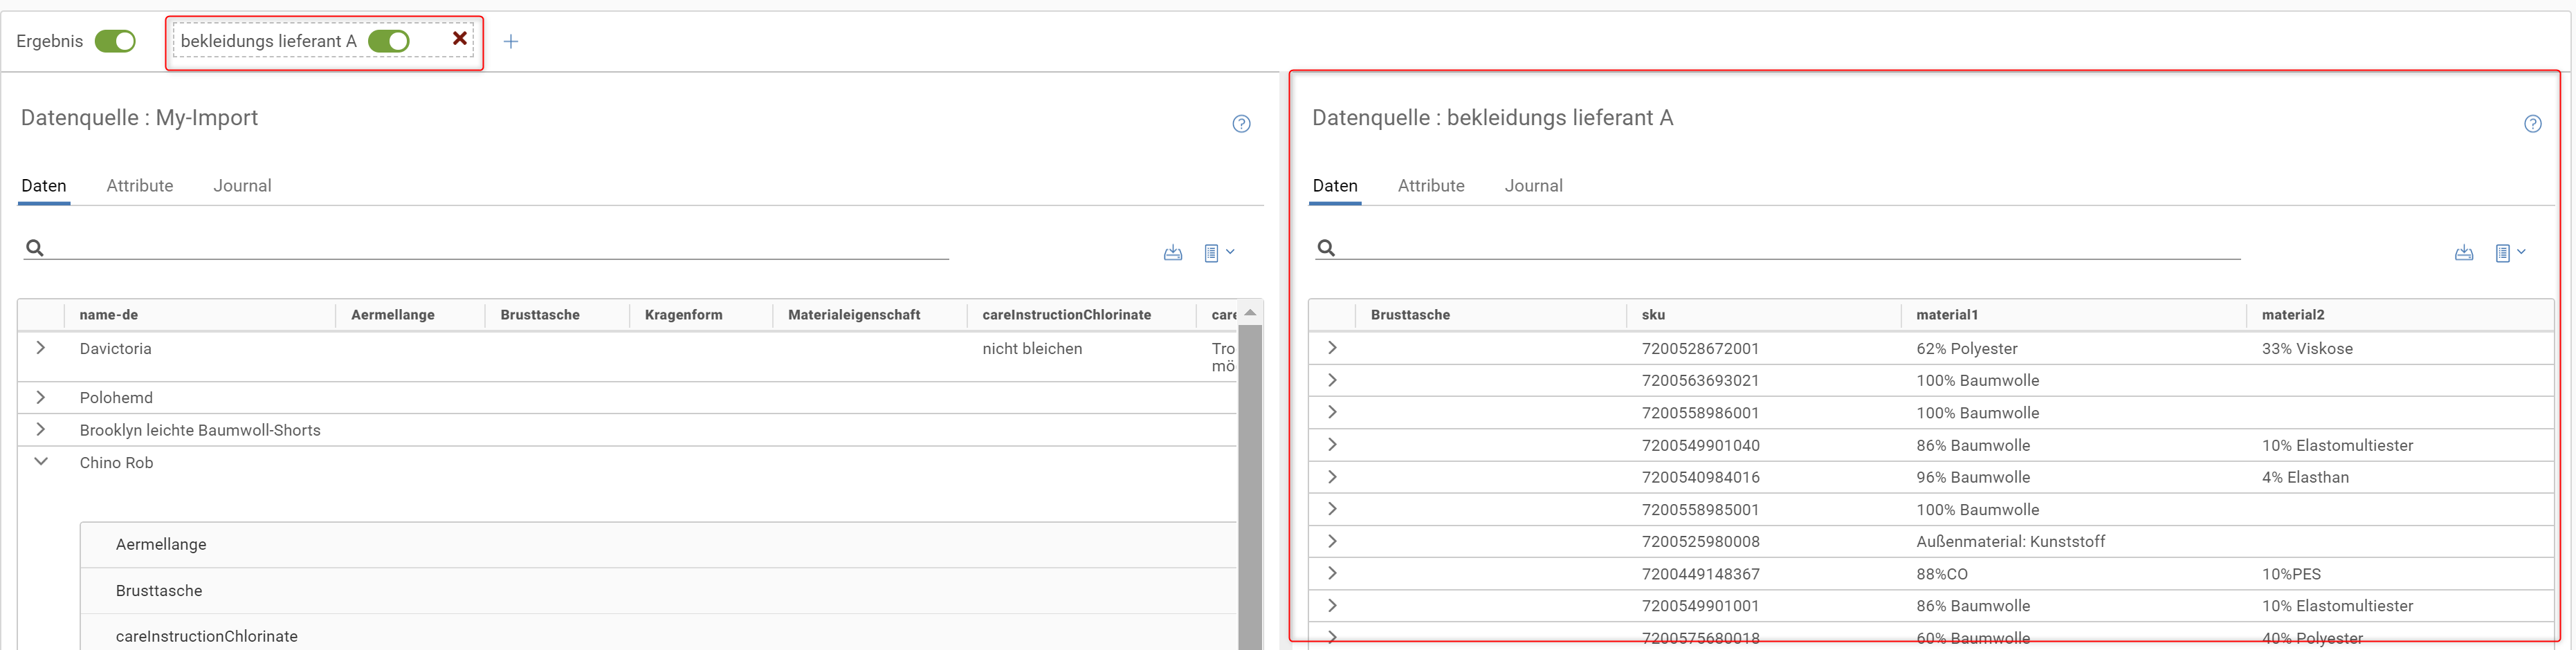Click the help icon in bekleidungs lieferant A panel
This screenshot has width=2576, height=650.
(x=2532, y=124)
